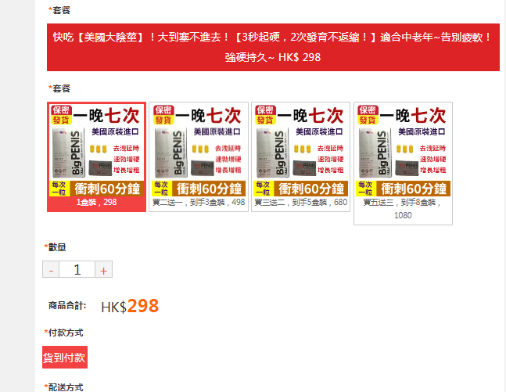Click 保密發貨 badge on third package
The image size is (506, 392).
click(265, 115)
